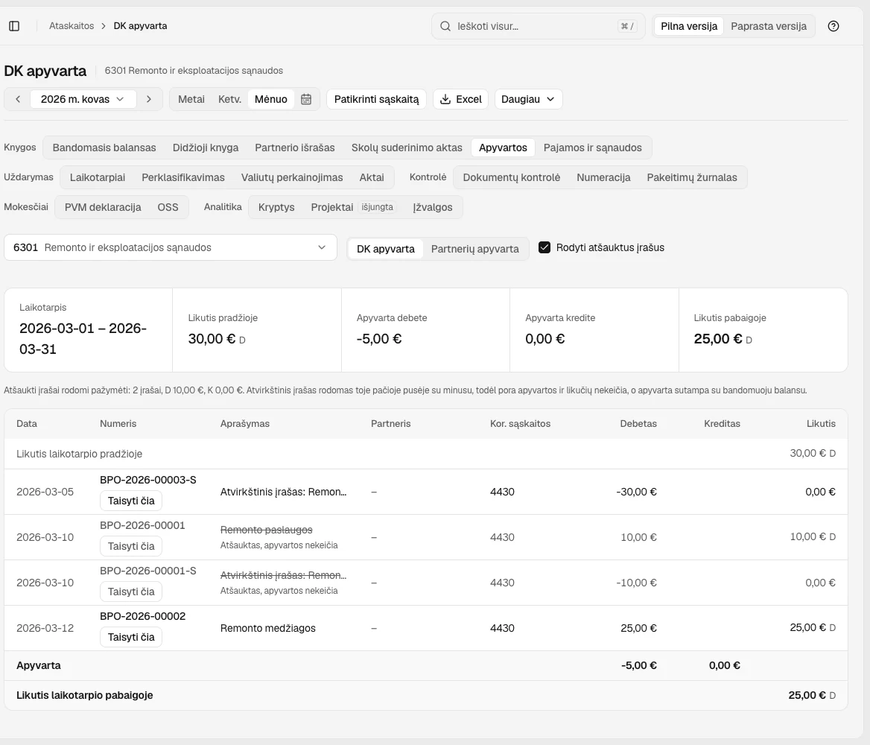Focus the Ieškoti visur search field
Image resolution: width=870 pixels, height=745 pixels.
coord(539,26)
